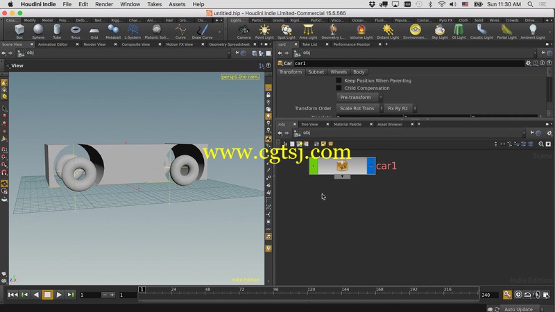Add a GI Light from the shelf

459,31
